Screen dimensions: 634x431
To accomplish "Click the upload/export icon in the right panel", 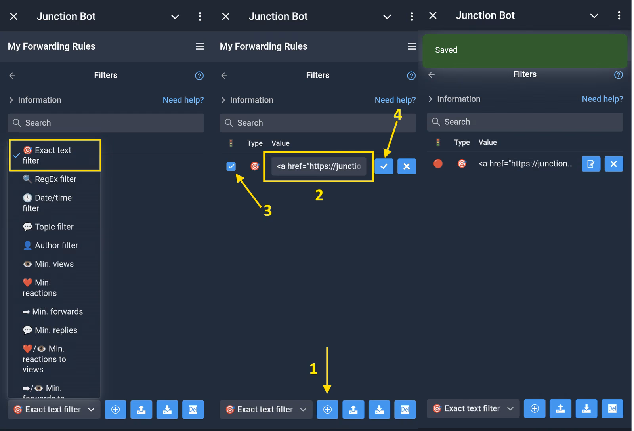I will click(x=560, y=408).
